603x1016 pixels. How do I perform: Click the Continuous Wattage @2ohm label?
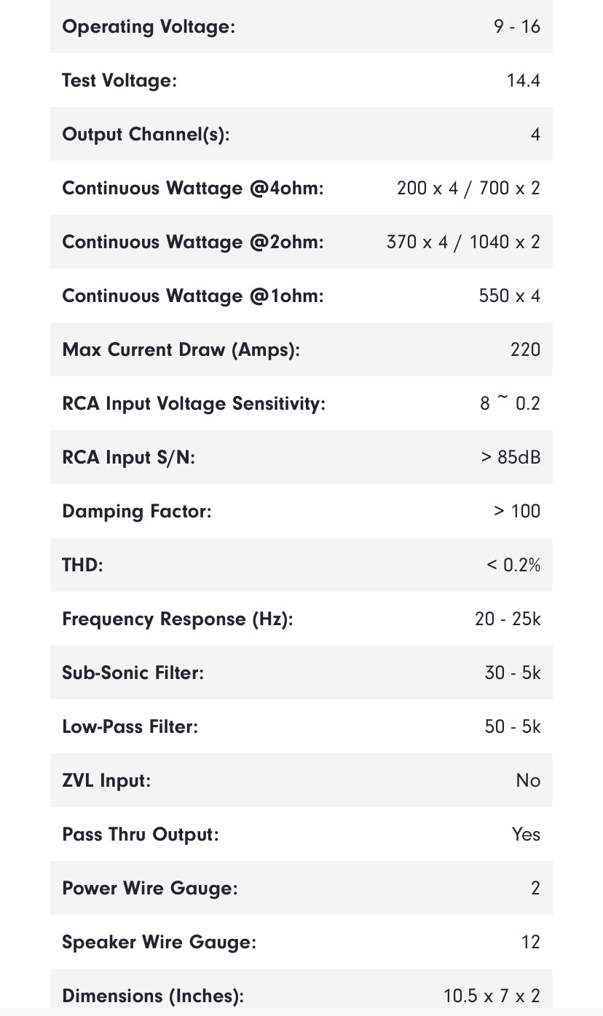[x=193, y=242]
